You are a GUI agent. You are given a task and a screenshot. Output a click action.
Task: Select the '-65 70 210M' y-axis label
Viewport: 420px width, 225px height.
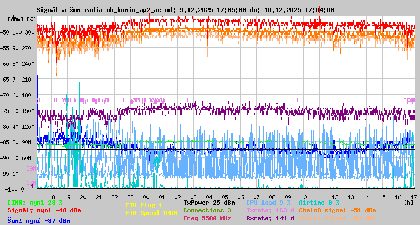tap(17, 80)
